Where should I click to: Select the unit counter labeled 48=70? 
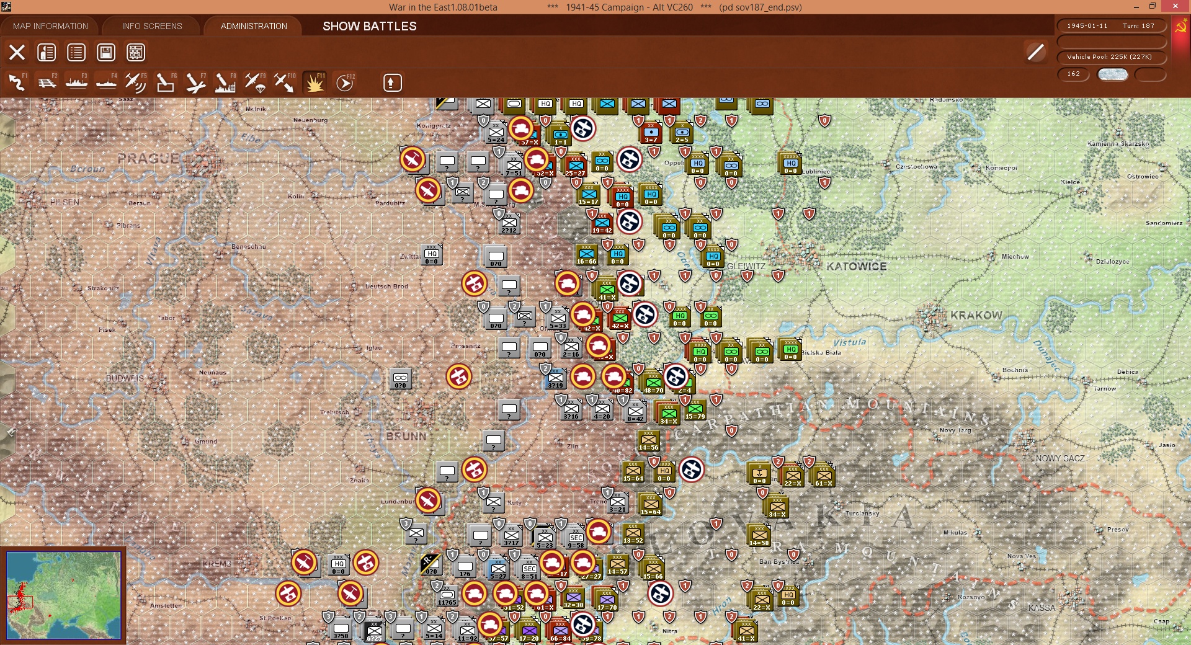coord(653,382)
